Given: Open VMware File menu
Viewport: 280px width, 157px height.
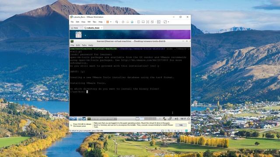Looking at the screenshot, I should [72, 22].
